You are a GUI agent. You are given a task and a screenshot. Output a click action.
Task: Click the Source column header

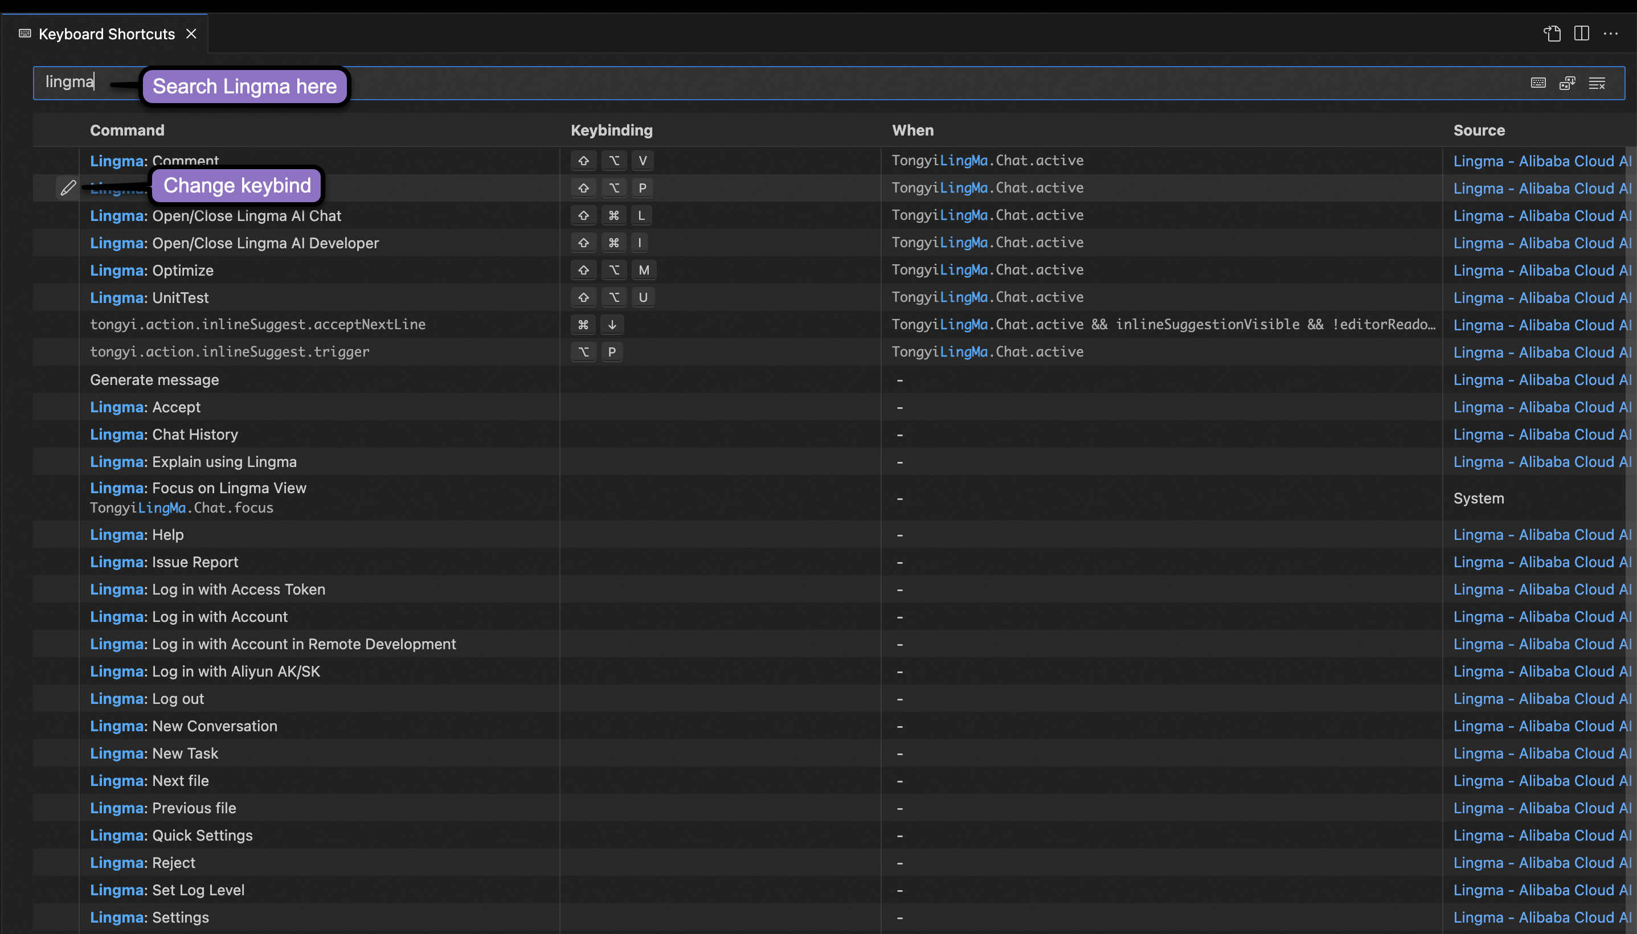point(1479,130)
